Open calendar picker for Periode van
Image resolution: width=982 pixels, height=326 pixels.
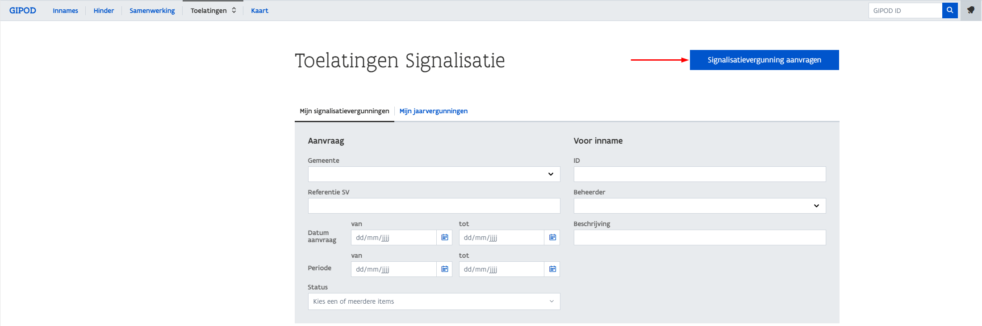[x=444, y=269]
